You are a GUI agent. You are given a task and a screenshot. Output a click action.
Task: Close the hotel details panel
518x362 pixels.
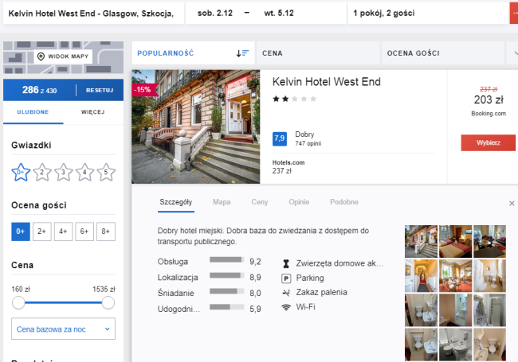512,204
